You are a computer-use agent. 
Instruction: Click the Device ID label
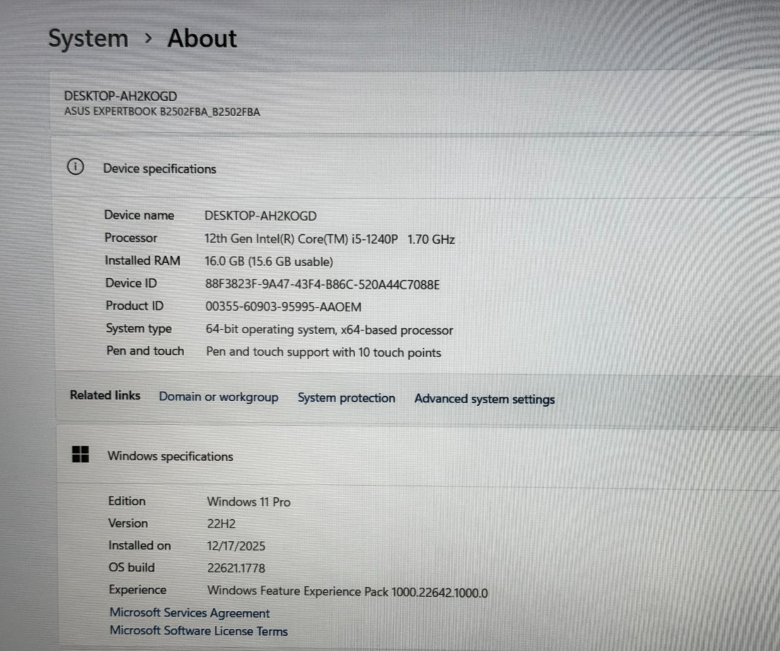click(131, 283)
